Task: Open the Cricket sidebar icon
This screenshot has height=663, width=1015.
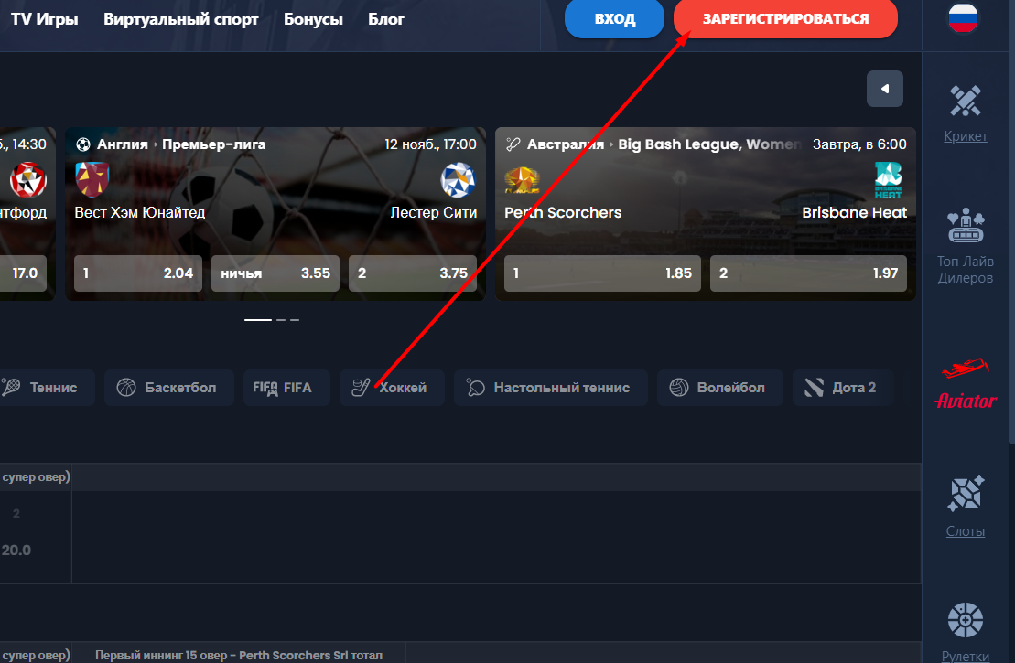Action: (x=966, y=101)
